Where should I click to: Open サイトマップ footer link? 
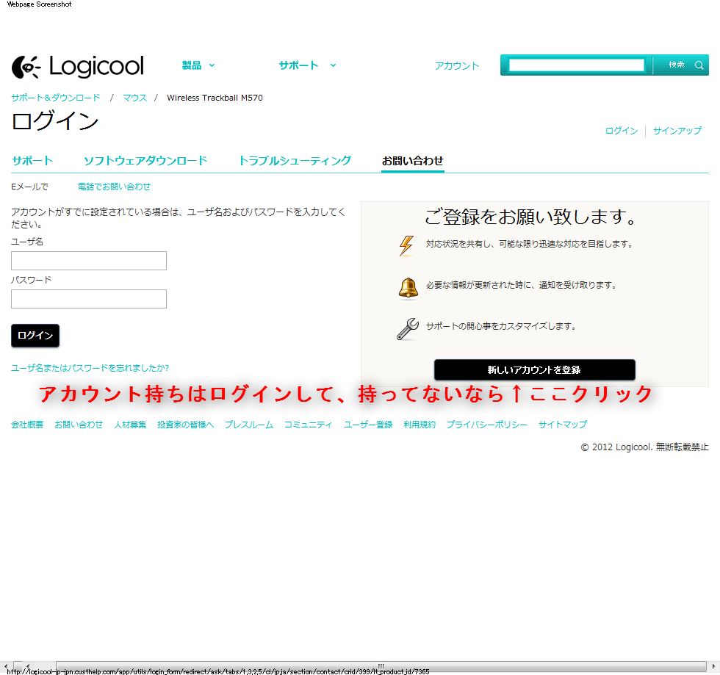point(563,425)
